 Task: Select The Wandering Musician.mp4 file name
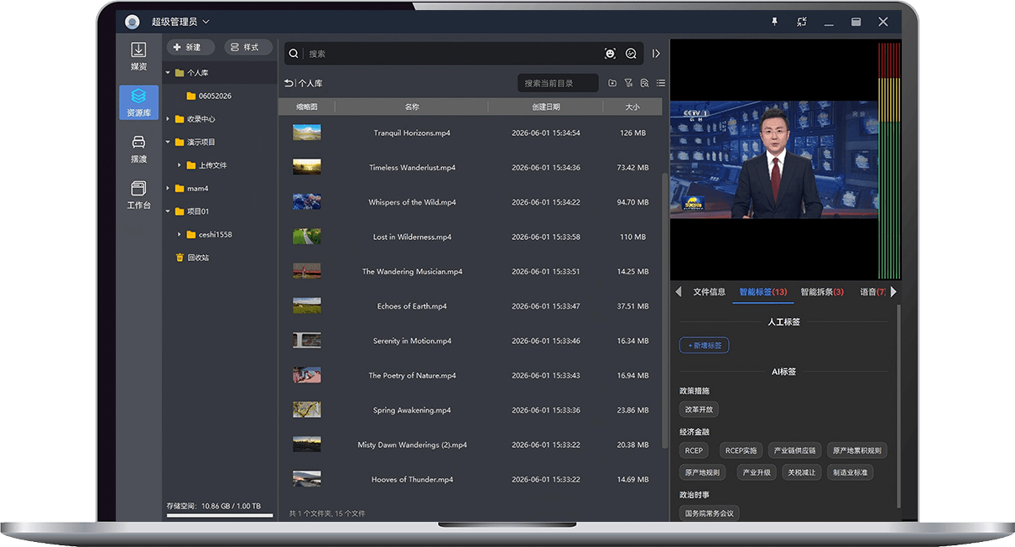click(412, 272)
